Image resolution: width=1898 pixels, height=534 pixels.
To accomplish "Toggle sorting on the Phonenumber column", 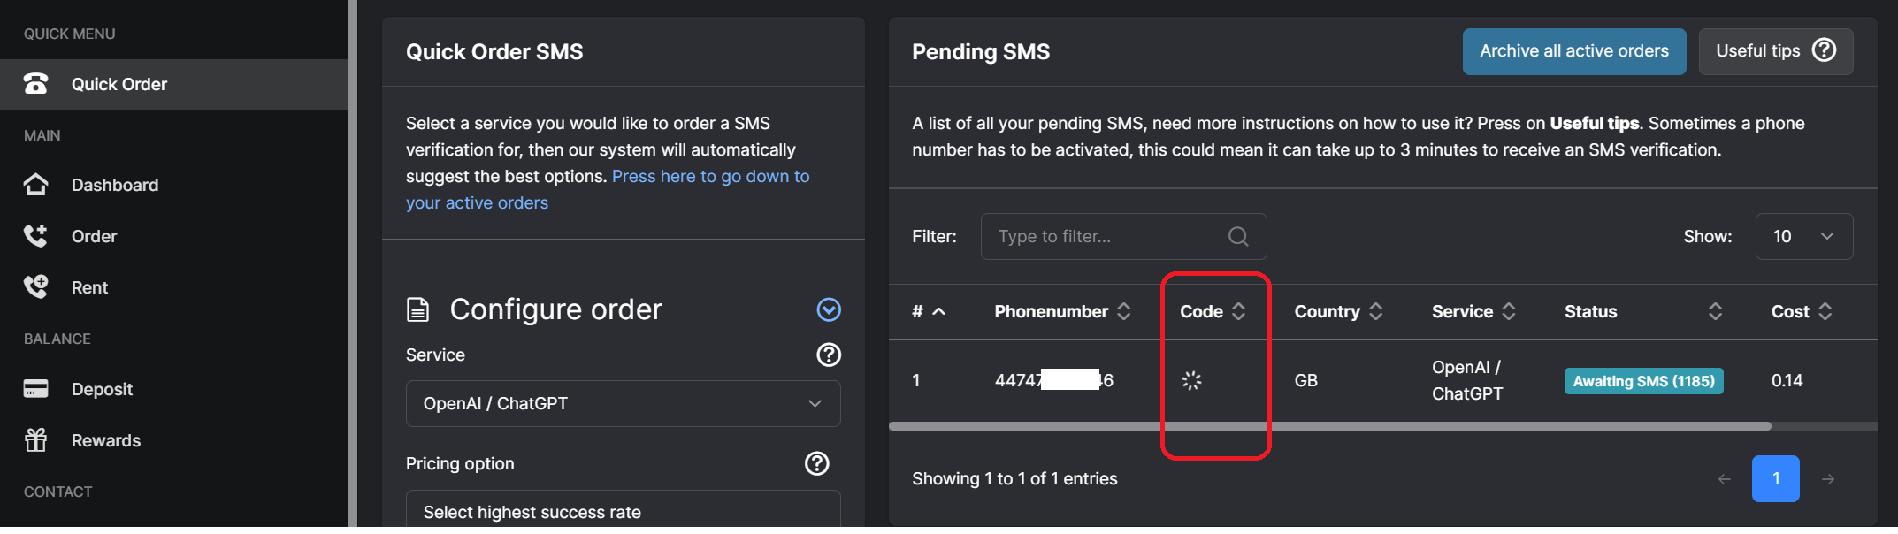I will (1123, 311).
